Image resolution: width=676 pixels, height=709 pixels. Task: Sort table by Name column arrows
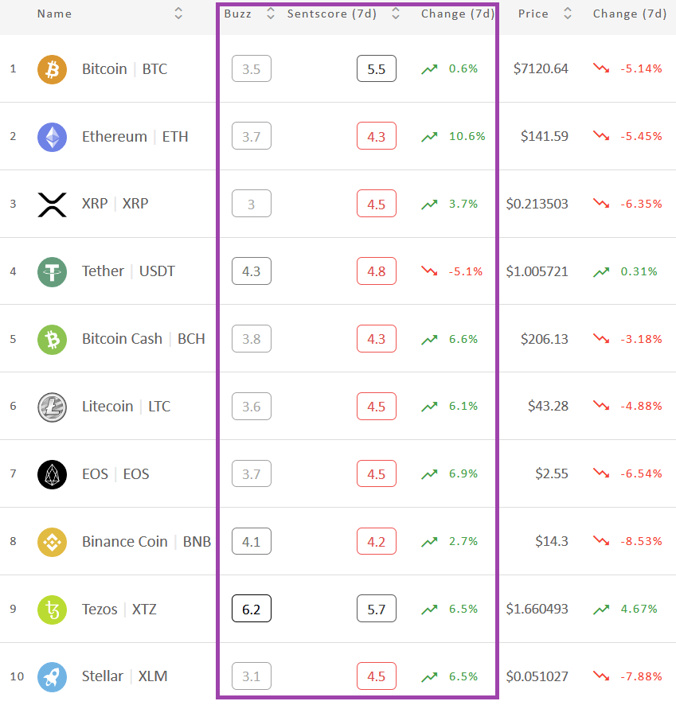[178, 14]
